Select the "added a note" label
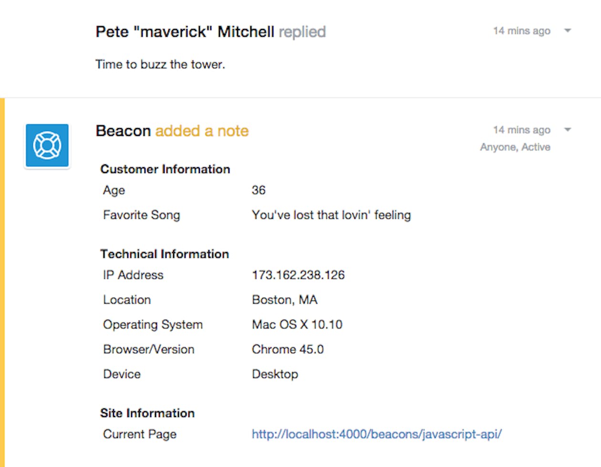This screenshot has height=467, width=601. (202, 131)
